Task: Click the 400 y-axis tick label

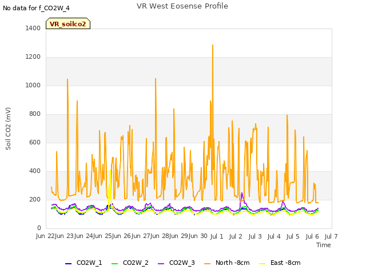Action: [35, 171]
